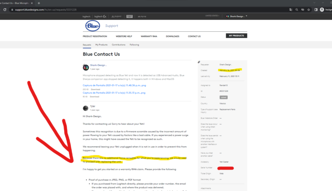
Task: Open the browser side panel icon
Action: pyautogui.click(x=316, y=10)
